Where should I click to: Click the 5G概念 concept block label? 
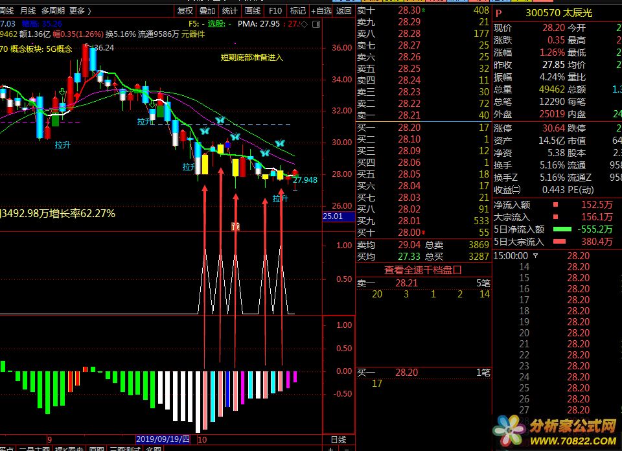point(59,49)
